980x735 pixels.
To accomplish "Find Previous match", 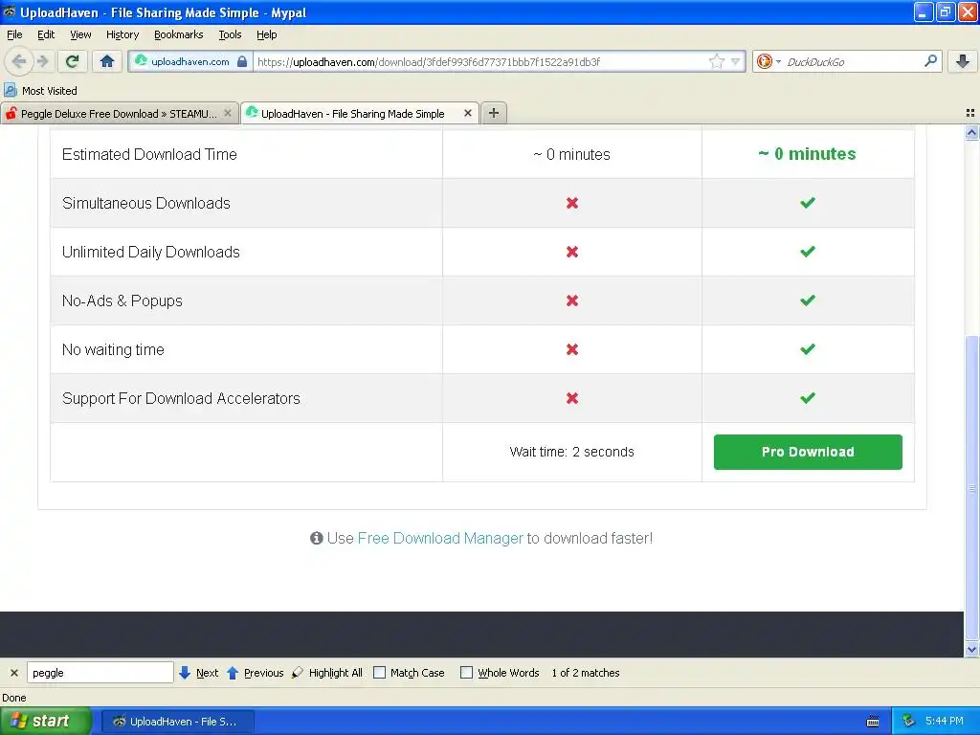I will [x=255, y=673].
